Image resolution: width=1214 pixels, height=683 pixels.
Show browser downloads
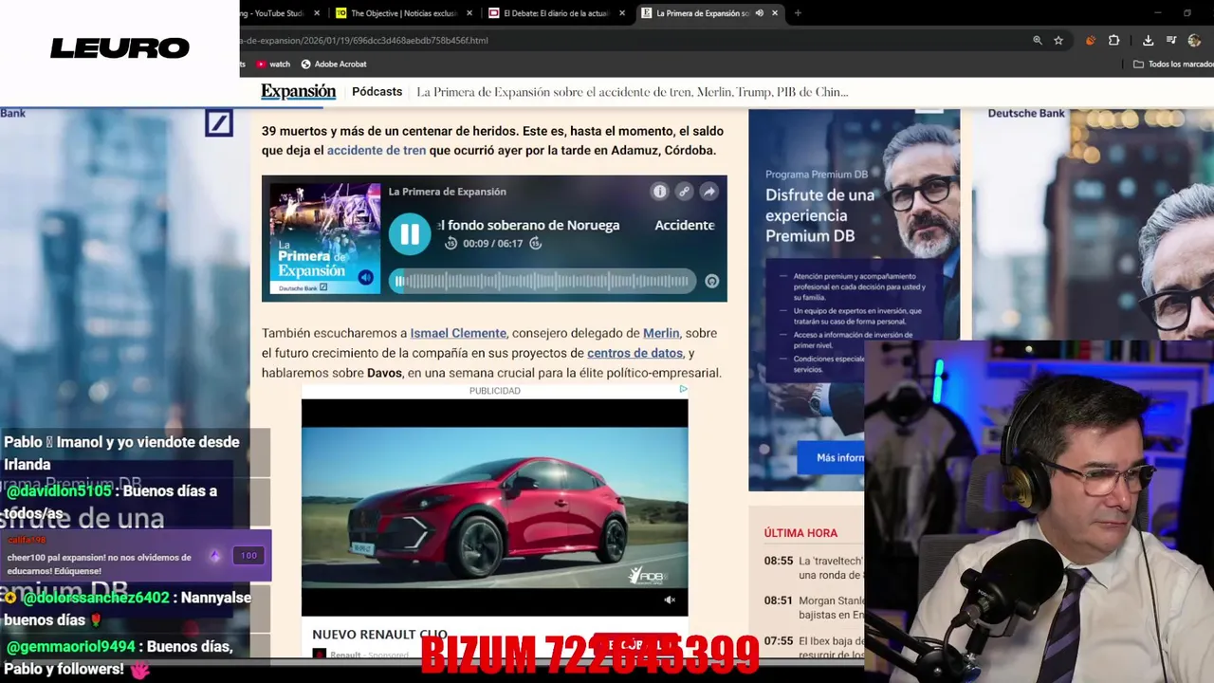click(x=1148, y=41)
